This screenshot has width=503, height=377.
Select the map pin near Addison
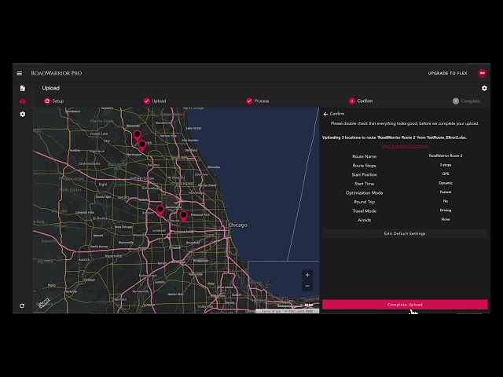pos(160,211)
